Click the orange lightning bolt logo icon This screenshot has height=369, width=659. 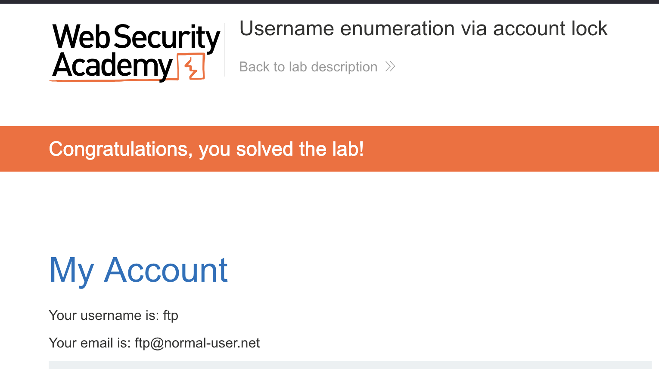click(x=192, y=68)
